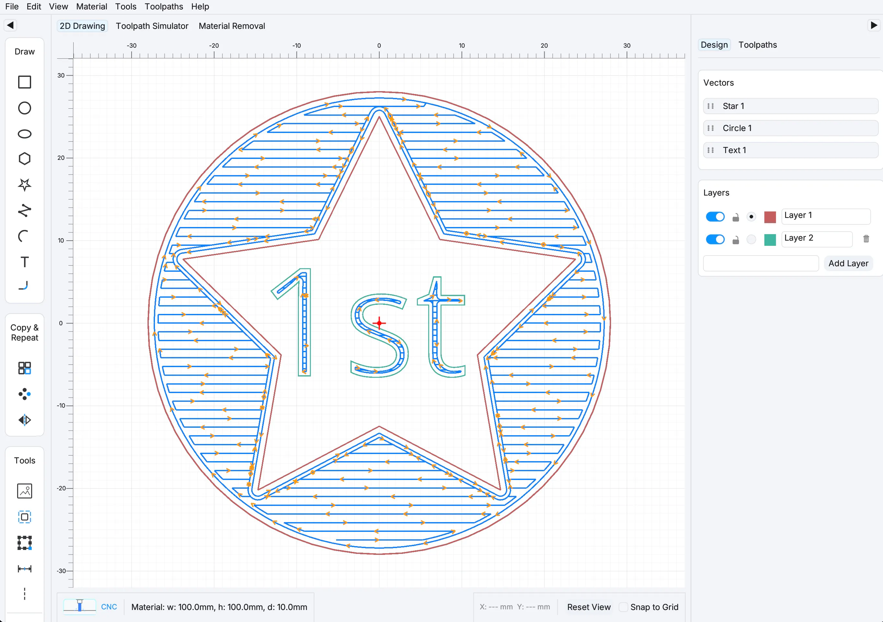Open the Image trace tool
This screenshot has height=622, width=883.
25,491
